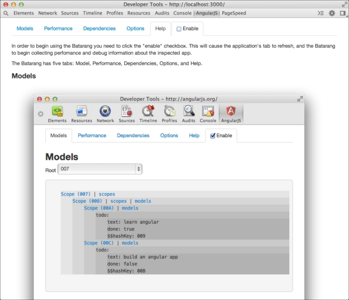349x300 pixels.
Task: Toggle outer window fullscreen arrows icon
Action: pyautogui.click(x=344, y=4)
